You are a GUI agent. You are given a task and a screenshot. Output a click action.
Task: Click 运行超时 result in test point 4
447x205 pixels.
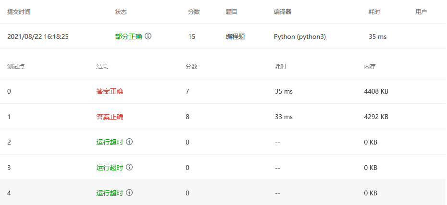pos(110,193)
